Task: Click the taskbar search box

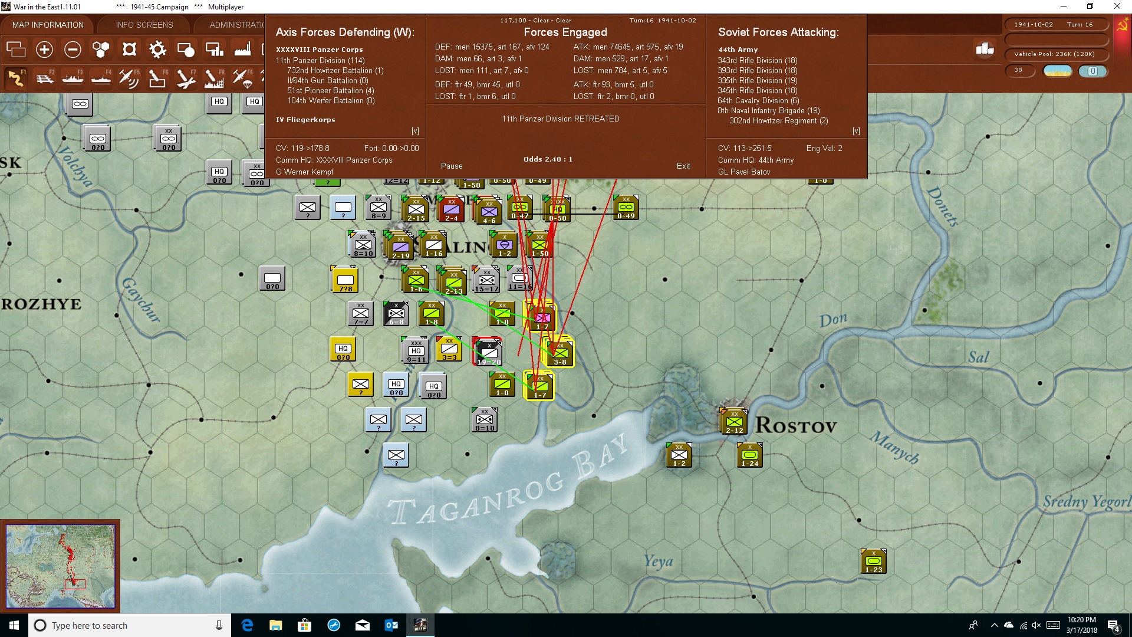Action: click(x=130, y=625)
